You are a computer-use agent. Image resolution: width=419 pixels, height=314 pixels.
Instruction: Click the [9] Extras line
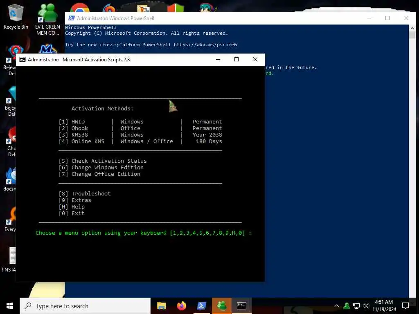pyautogui.click(x=75, y=200)
